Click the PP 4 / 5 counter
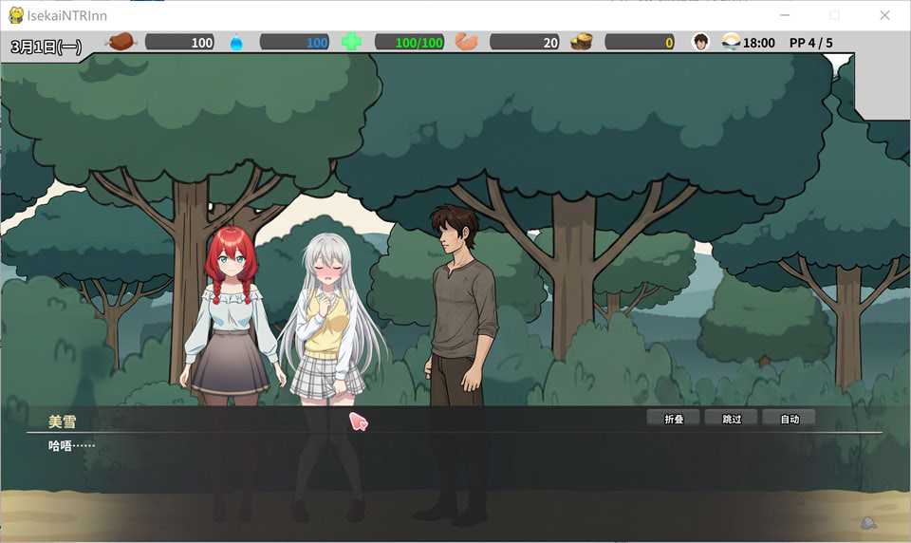Viewport: 911px width, 543px height. click(810, 43)
